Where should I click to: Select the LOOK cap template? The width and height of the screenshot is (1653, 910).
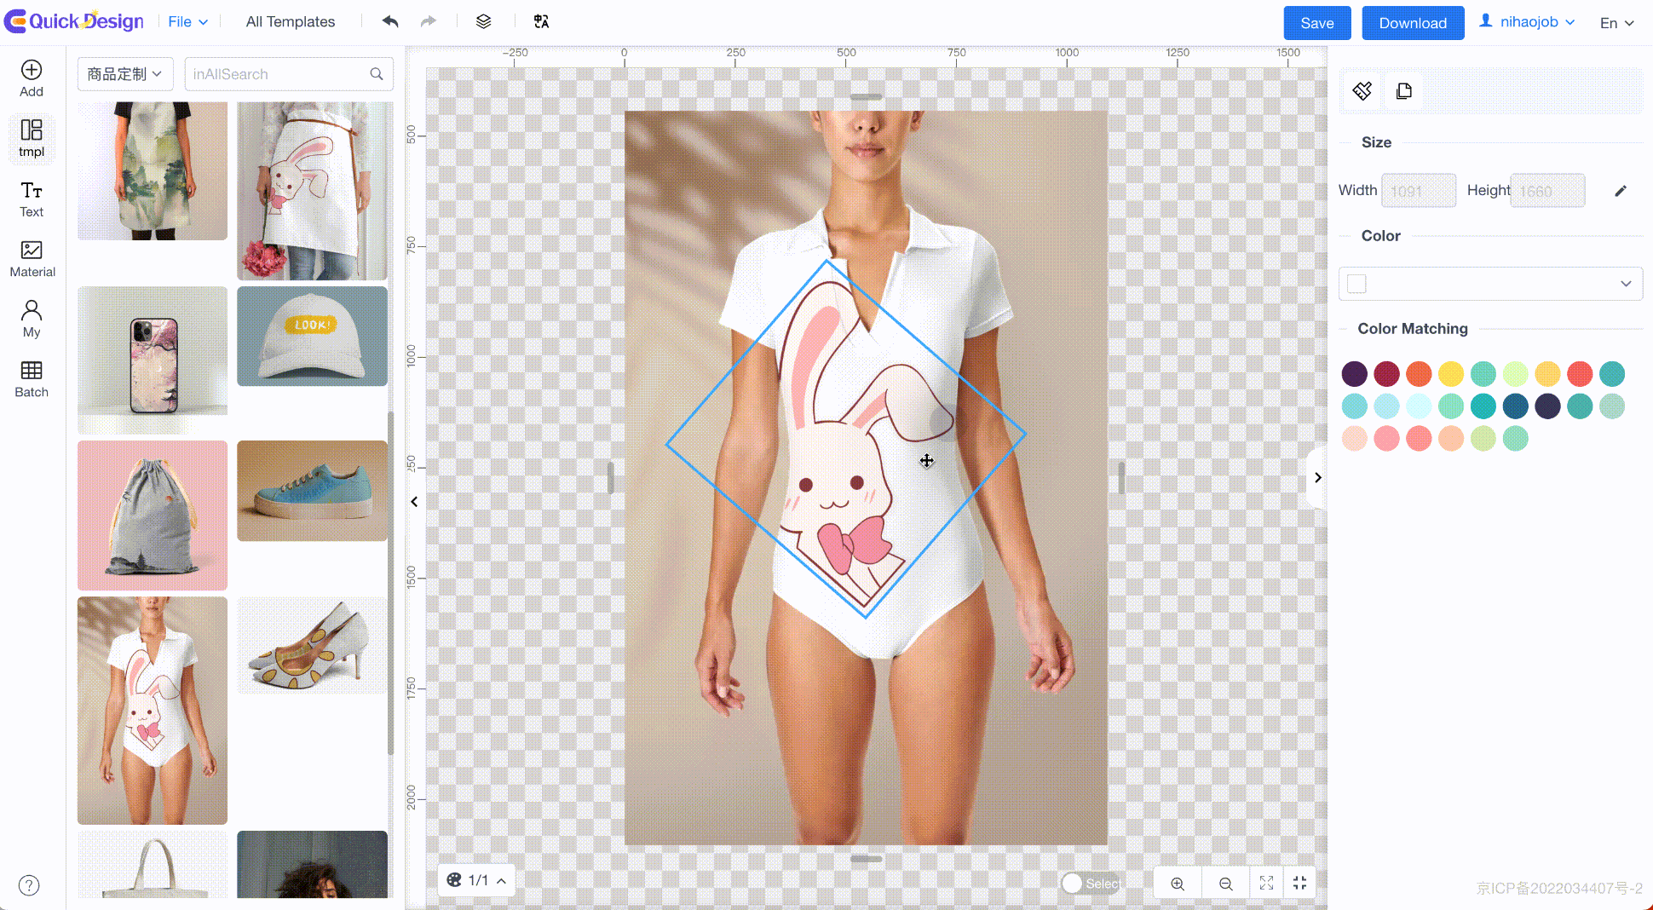click(312, 337)
